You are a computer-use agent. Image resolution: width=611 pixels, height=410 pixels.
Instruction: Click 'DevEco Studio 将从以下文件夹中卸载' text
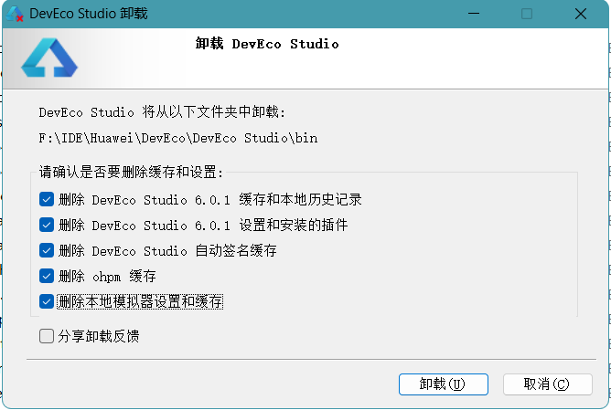(162, 112)
